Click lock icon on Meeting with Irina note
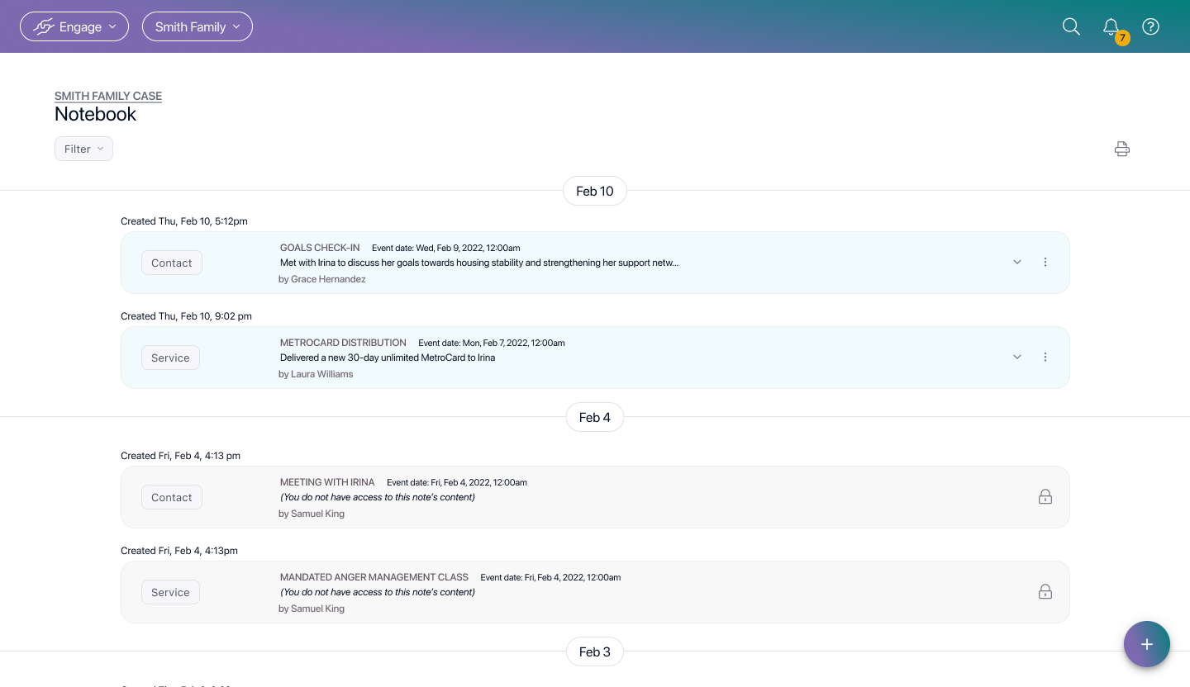Image resolution: width=1190 pixels, height=687 pixels. 1045,497
